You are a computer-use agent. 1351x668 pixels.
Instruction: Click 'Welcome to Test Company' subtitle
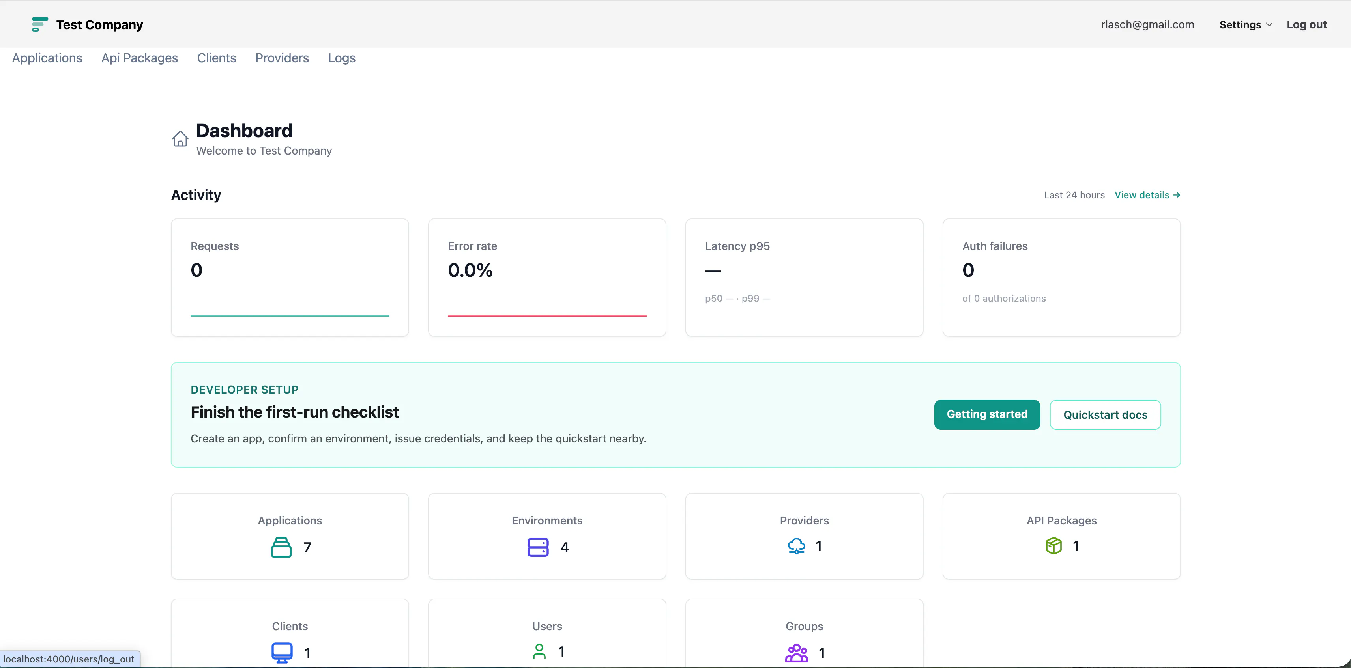[x=264, y=151]
